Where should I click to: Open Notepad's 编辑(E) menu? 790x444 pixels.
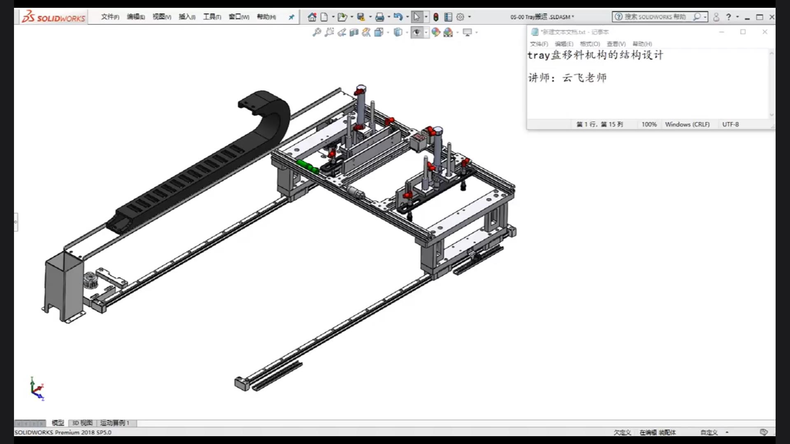pyautogui.click(x=564, y=44)
